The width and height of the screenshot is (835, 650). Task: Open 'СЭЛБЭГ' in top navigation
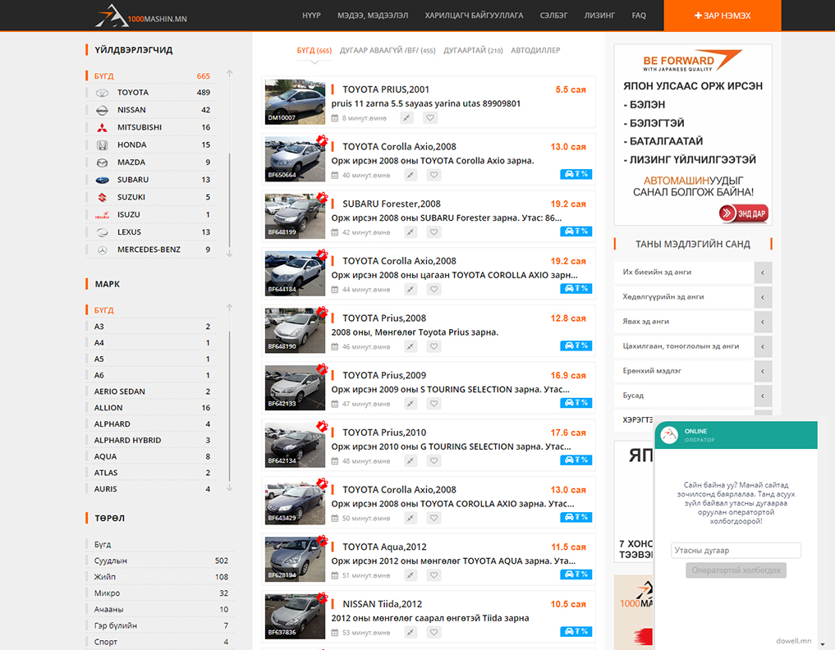554,16
